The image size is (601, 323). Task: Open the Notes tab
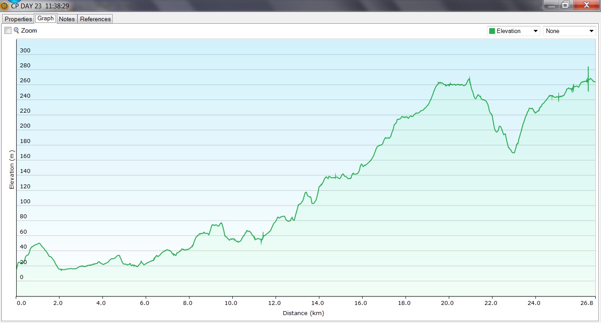pyautogui.click(x=67, y=19)
